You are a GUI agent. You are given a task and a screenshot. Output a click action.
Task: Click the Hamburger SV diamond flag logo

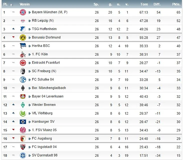(x=23, y=122)
